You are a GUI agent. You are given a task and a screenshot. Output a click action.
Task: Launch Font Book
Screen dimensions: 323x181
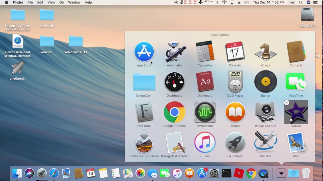click(144, 112)
